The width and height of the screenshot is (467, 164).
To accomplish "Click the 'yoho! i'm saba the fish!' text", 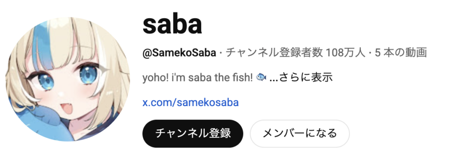I will 198,78.
